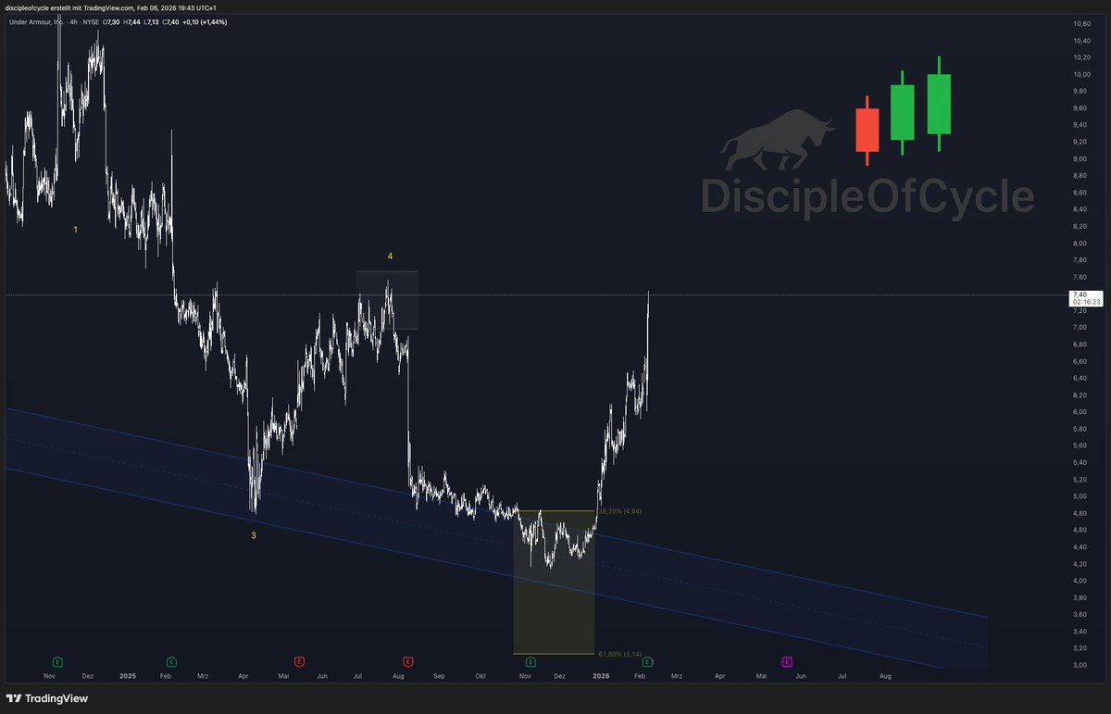Click the TradingView logo in bottom corner
Viewport: 1111px width, 714px height.
tap(47, 698)
